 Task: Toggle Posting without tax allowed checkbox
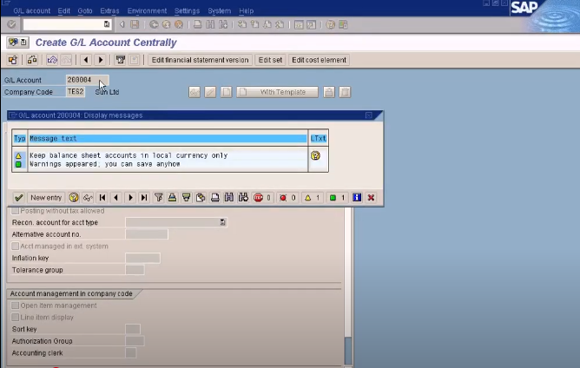coord(15,211)
